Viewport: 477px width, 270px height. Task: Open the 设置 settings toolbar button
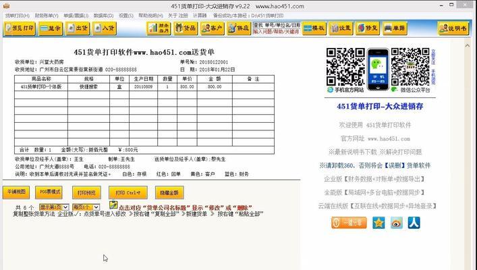pyautogui.click(x=341, y=28)
